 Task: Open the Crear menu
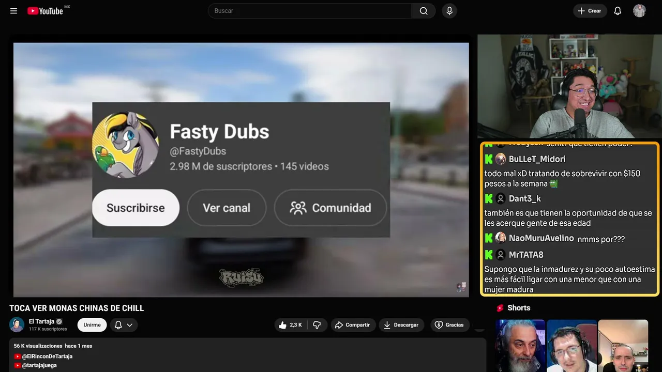(x=590, y=11)
